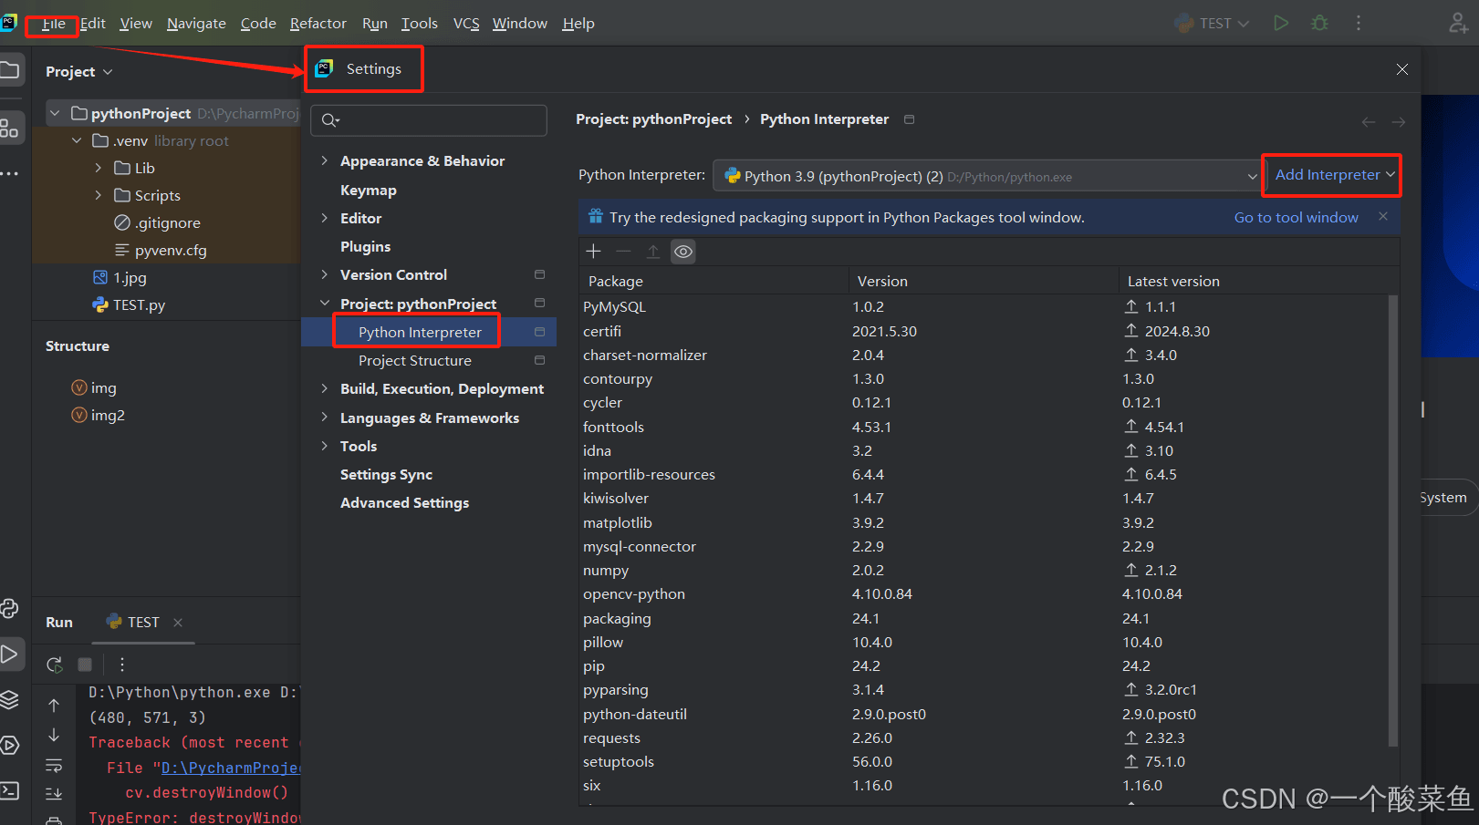Rerun TEST with the rerun icon
This screenshot has width=1479, height=825.
pyautogui.click(x=55, y=665)
